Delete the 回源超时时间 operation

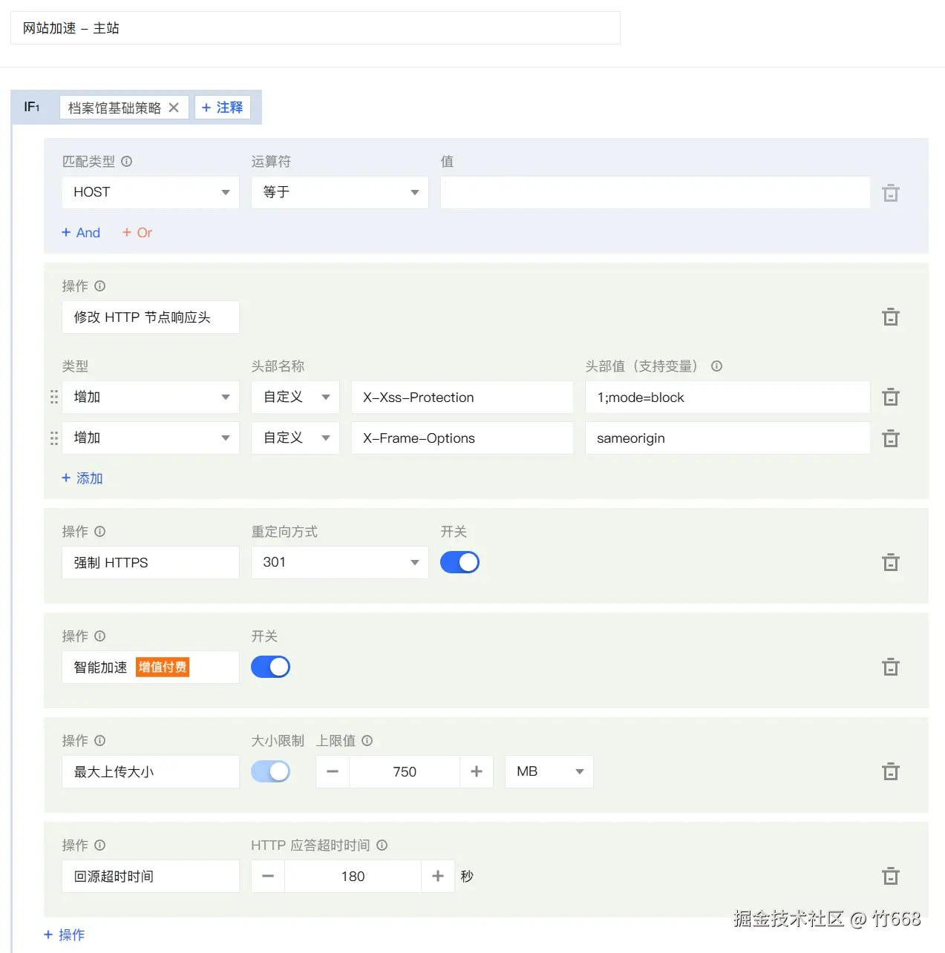(891, 877)
